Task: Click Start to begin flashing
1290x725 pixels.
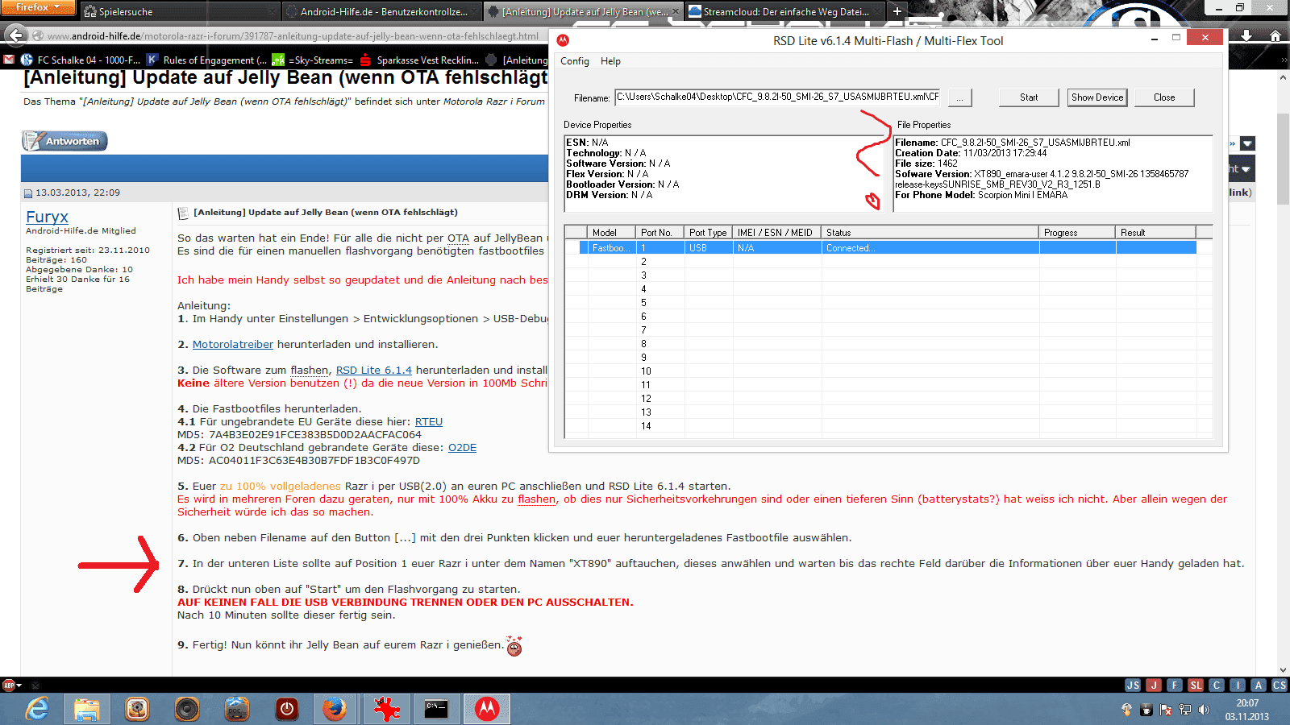Action: click(1029, 97)
